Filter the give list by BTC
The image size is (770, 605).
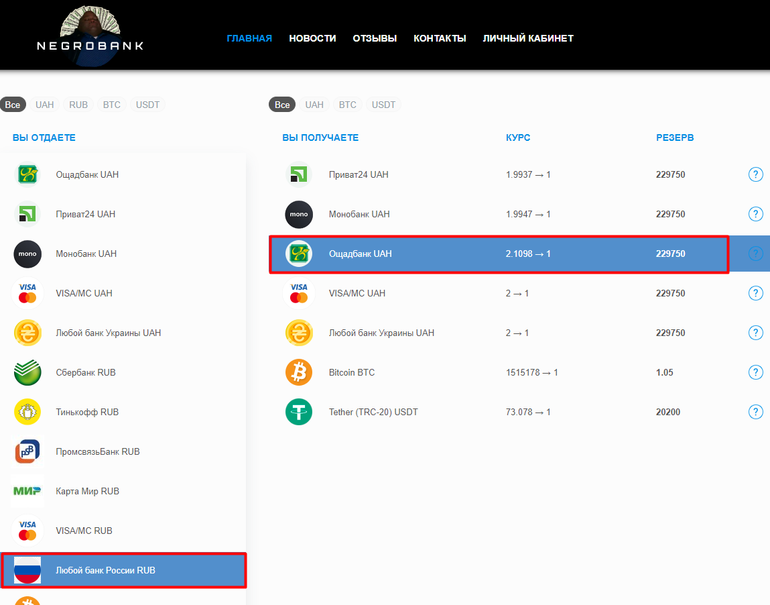(x=111, y=105)
